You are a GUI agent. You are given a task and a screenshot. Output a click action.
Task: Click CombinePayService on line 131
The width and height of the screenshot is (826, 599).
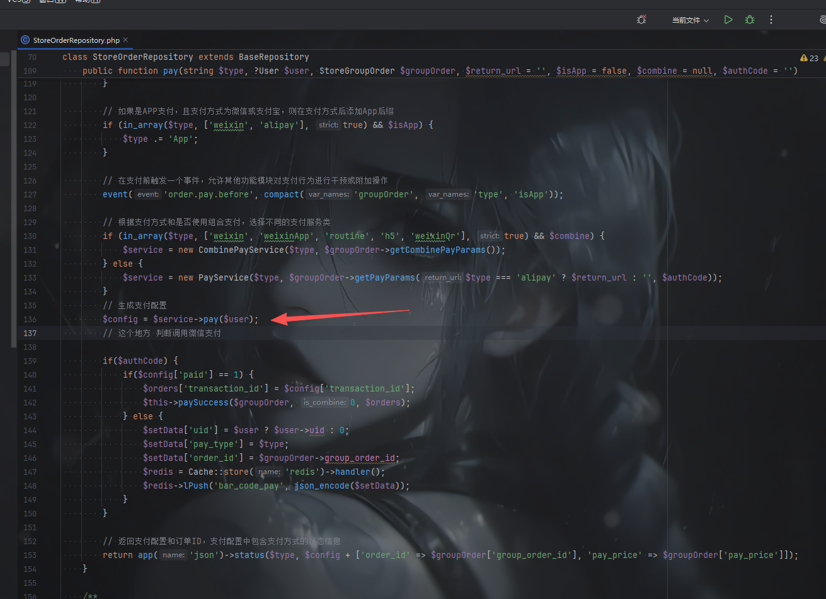pos(241,250)
